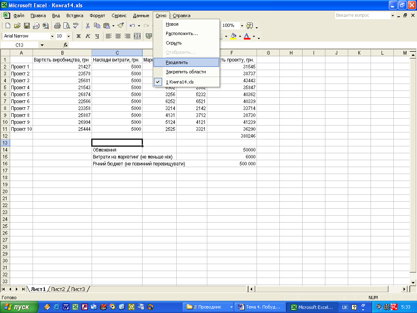
Task: Expand fill color palette arrow
Action: [x=240, y=36]
